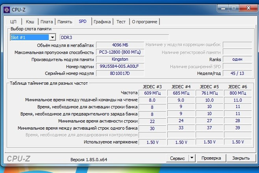Viewport: 259px width, 173px height.
Task: Click the 609 МГц frequency cell
Action: click(152, 93)
